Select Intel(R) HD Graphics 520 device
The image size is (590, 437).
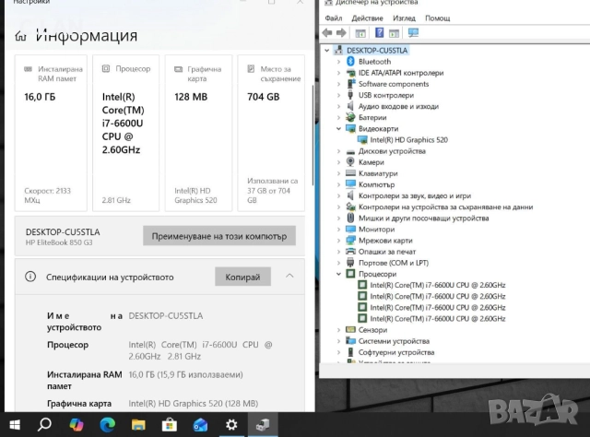[x=408, y=140]
